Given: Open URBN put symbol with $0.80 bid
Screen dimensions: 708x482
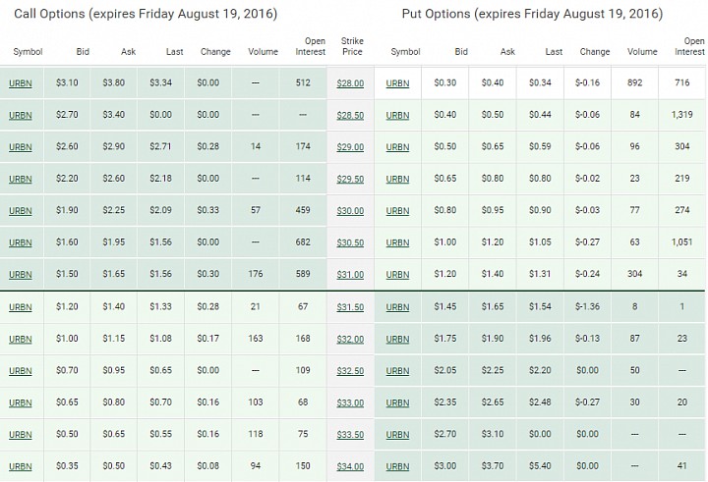Looking at the screenshot, I should (397, 210).
